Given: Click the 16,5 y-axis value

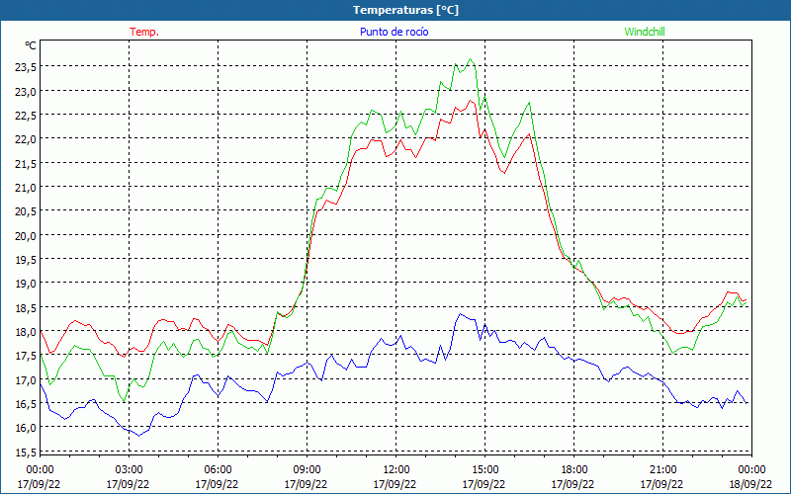Looking at the screenshot, I should coord(26,405).
